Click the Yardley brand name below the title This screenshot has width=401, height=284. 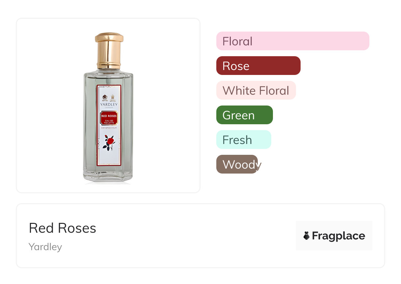tap(45, 247)
